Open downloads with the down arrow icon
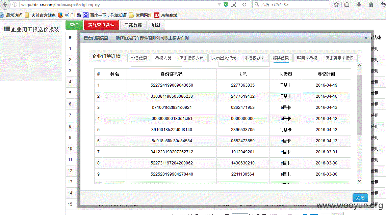 pyautogui.click(x=359, y=4)
